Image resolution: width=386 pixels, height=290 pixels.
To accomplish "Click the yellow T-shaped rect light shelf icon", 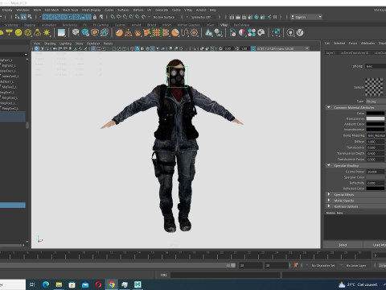I will (x=9, y=33).
